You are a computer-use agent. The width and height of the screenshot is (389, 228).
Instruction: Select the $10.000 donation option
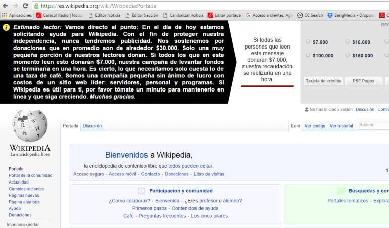tap(347, 42)
